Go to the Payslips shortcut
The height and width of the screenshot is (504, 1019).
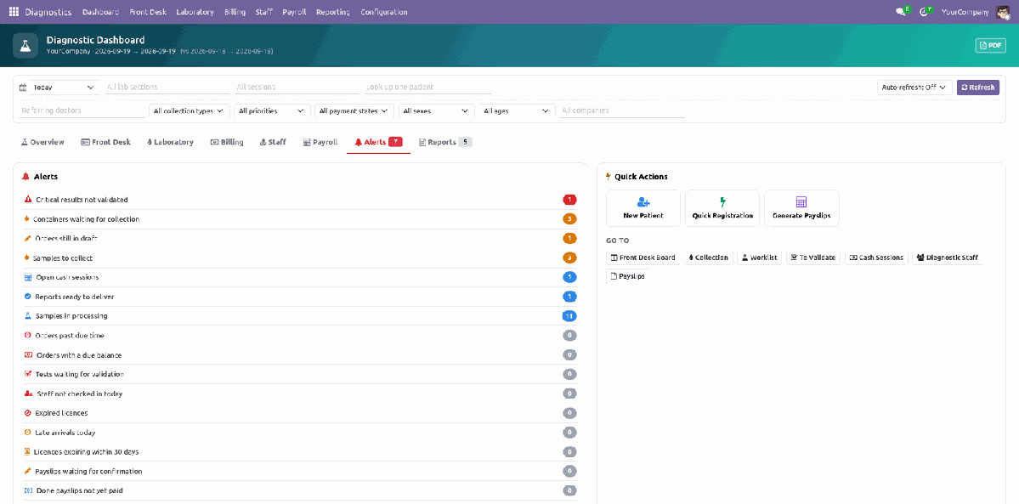tap(627, 276)
